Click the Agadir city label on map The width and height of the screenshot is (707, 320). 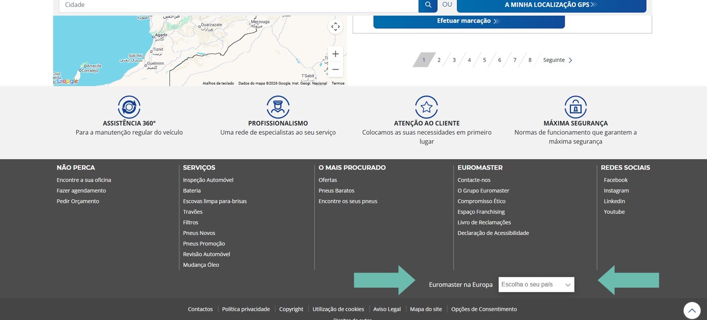pyautogui.click(x=161, y=35)
